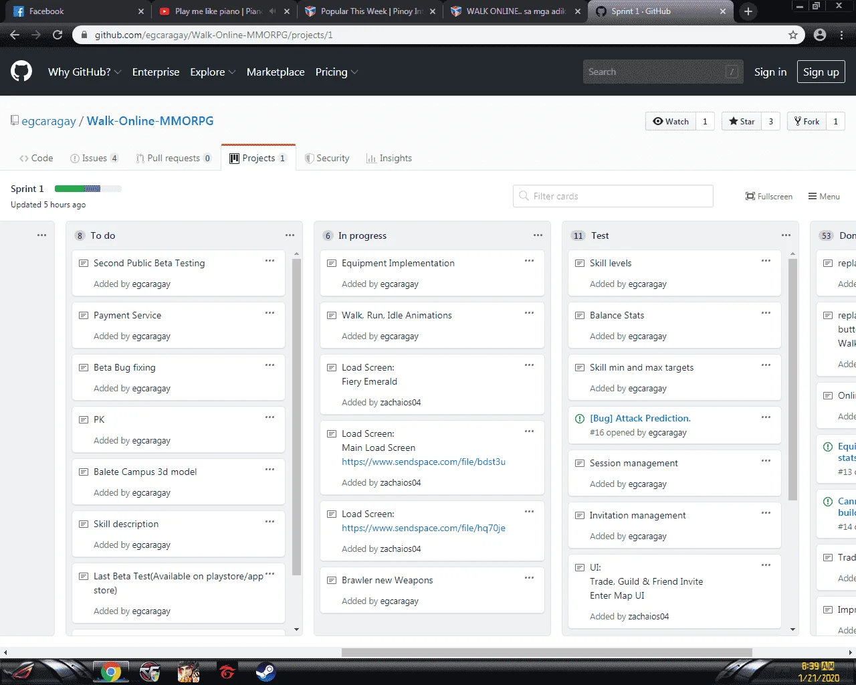
Task: Open the Enterprise navigation link
Action: 156,72
